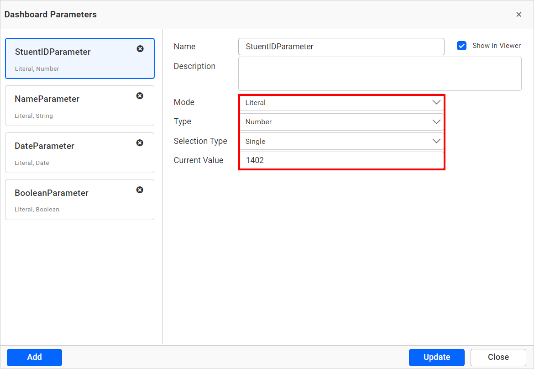This screenshot has width=534, height=369.
Task: Delete the StuentIDParameter using its remove icon
Action: pos(140,49)
